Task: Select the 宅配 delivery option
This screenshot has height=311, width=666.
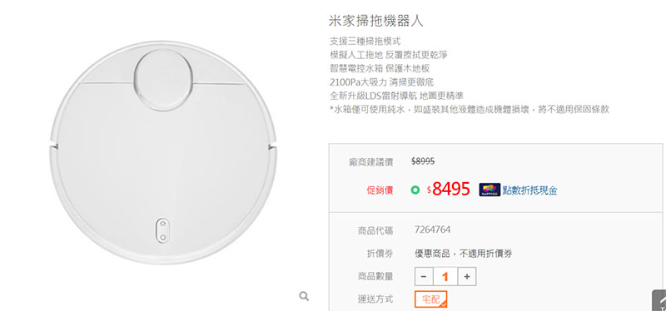Action: (x=430, y=299)
